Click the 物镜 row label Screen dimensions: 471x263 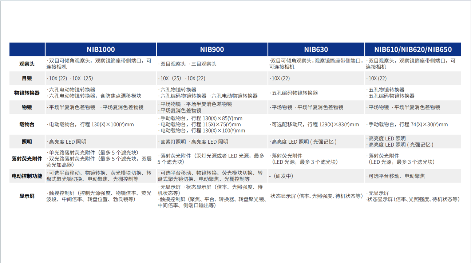[x=27, y=107]
